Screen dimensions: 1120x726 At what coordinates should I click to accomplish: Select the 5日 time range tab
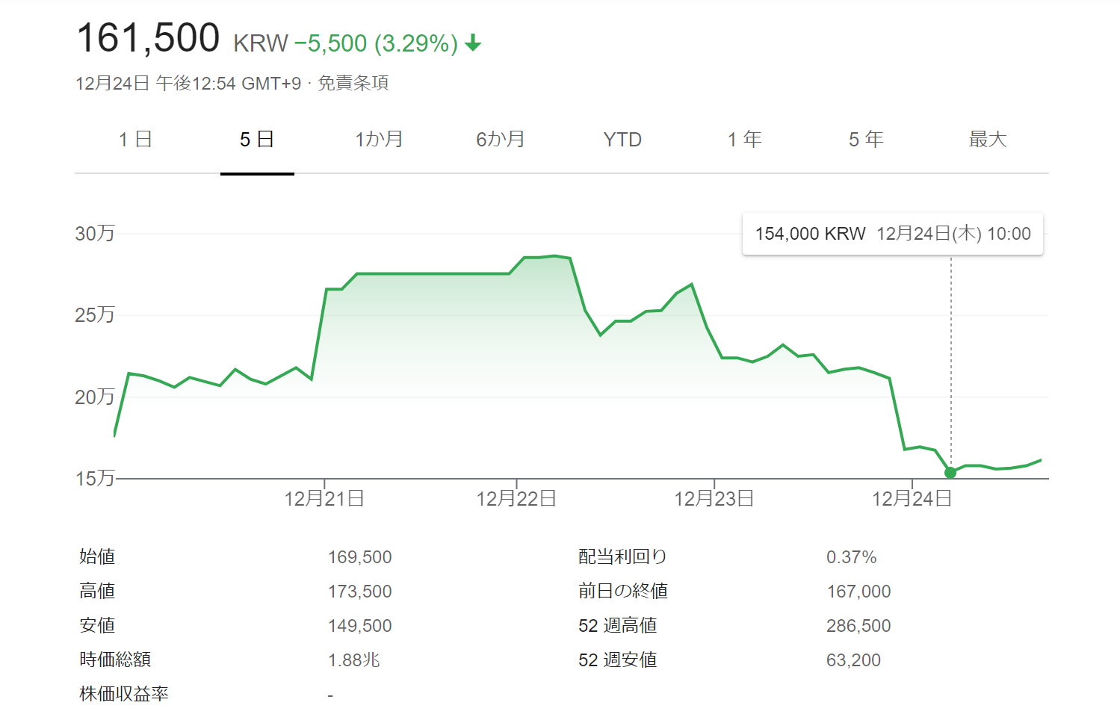tap(257, 140)
